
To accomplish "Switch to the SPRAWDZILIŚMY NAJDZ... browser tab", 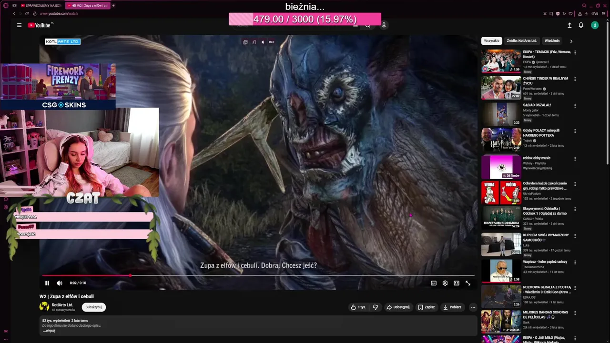I will [41, 5].
